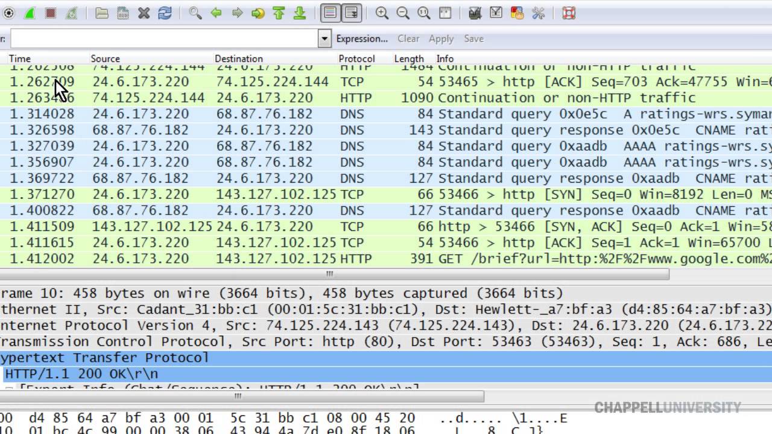
Task: Select the HTTP 1090-byte continuation packet
Action: 386,98
